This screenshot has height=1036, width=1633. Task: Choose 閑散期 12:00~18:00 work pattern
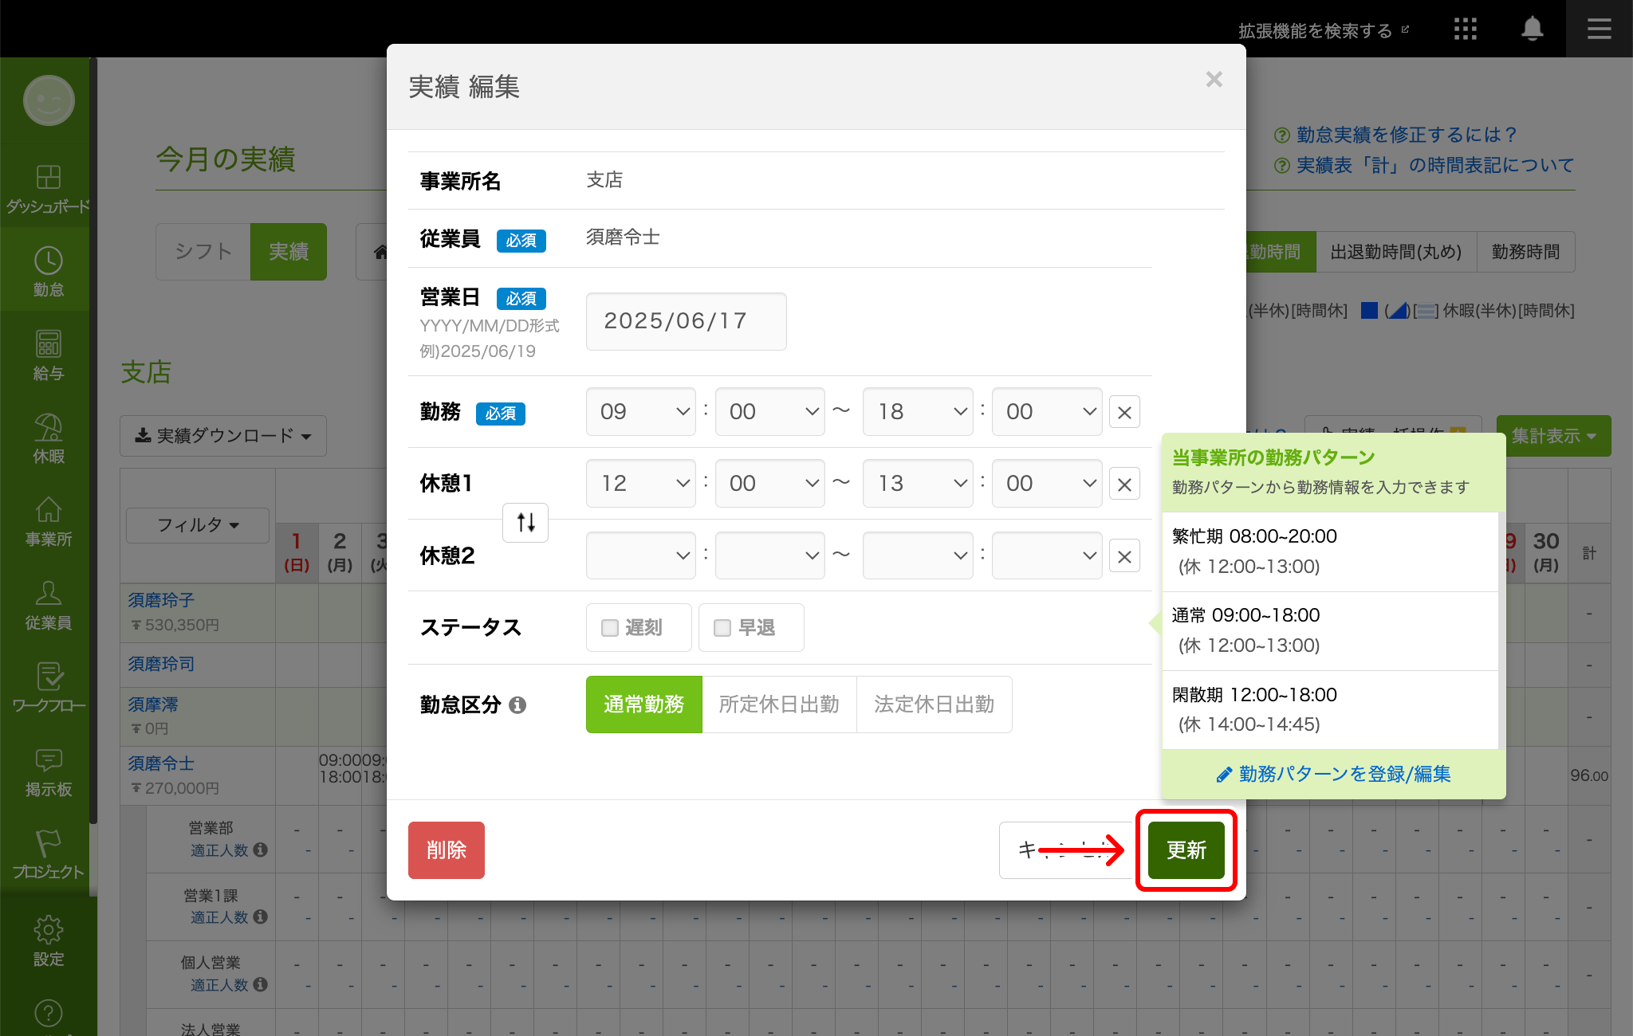pyautogui.click(x=1330, y=709)
